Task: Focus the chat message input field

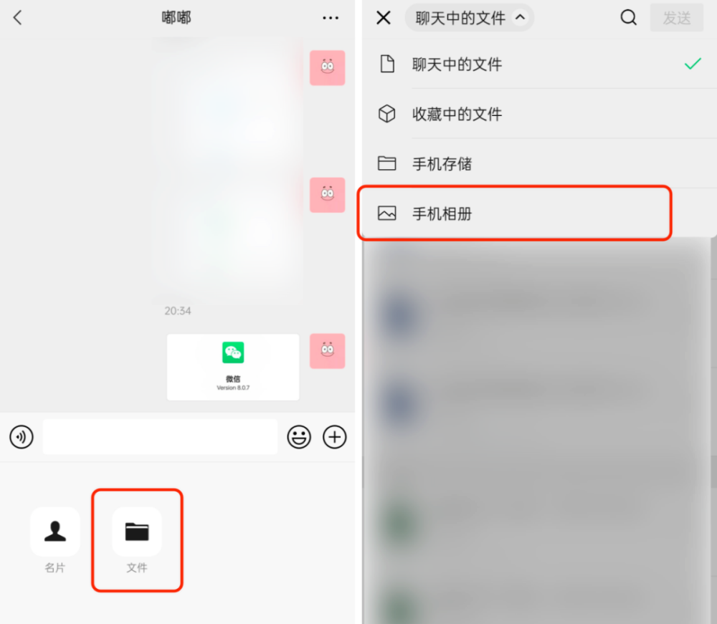Action: point(160,437)
